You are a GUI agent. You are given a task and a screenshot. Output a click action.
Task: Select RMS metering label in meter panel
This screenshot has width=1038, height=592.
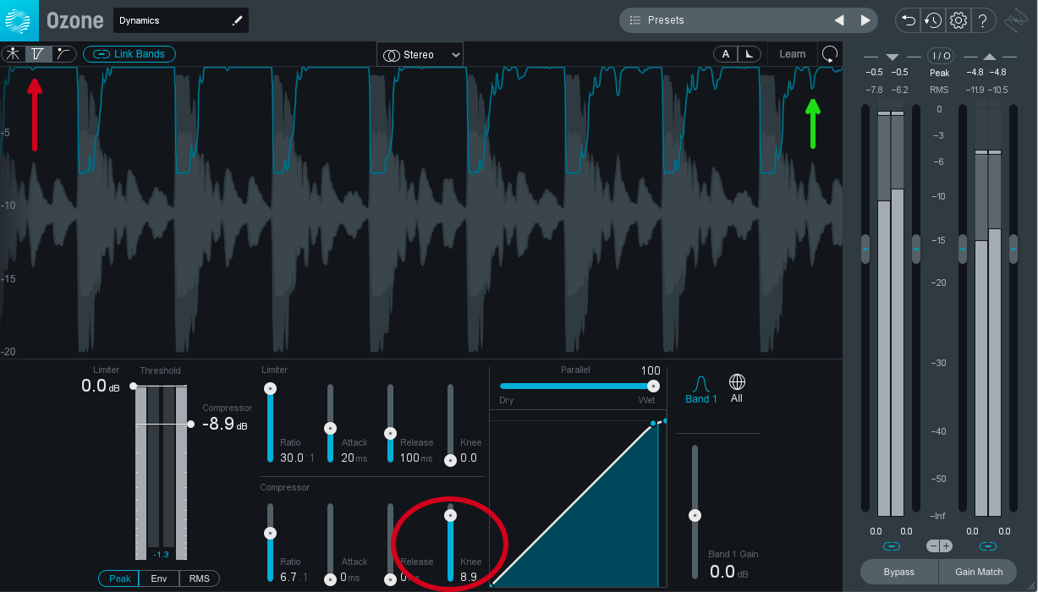click(940, 90)
